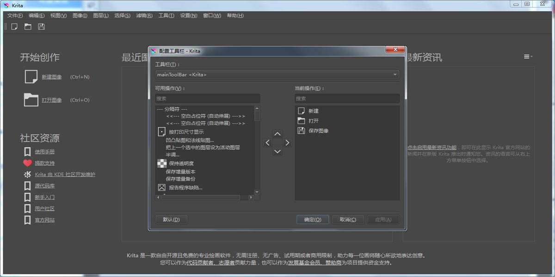
Task: Select the Open Image icon on the toolbar
Action: click(x=27, y=26)
